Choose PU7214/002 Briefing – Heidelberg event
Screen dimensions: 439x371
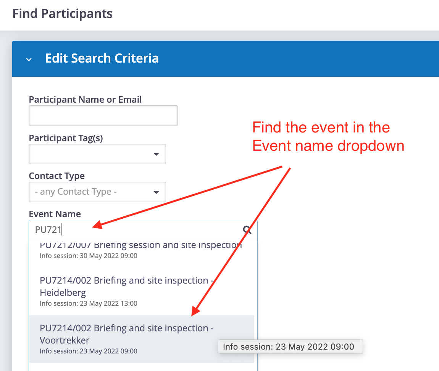[x=126, y=286]
